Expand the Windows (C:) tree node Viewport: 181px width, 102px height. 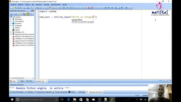point(11,32)
